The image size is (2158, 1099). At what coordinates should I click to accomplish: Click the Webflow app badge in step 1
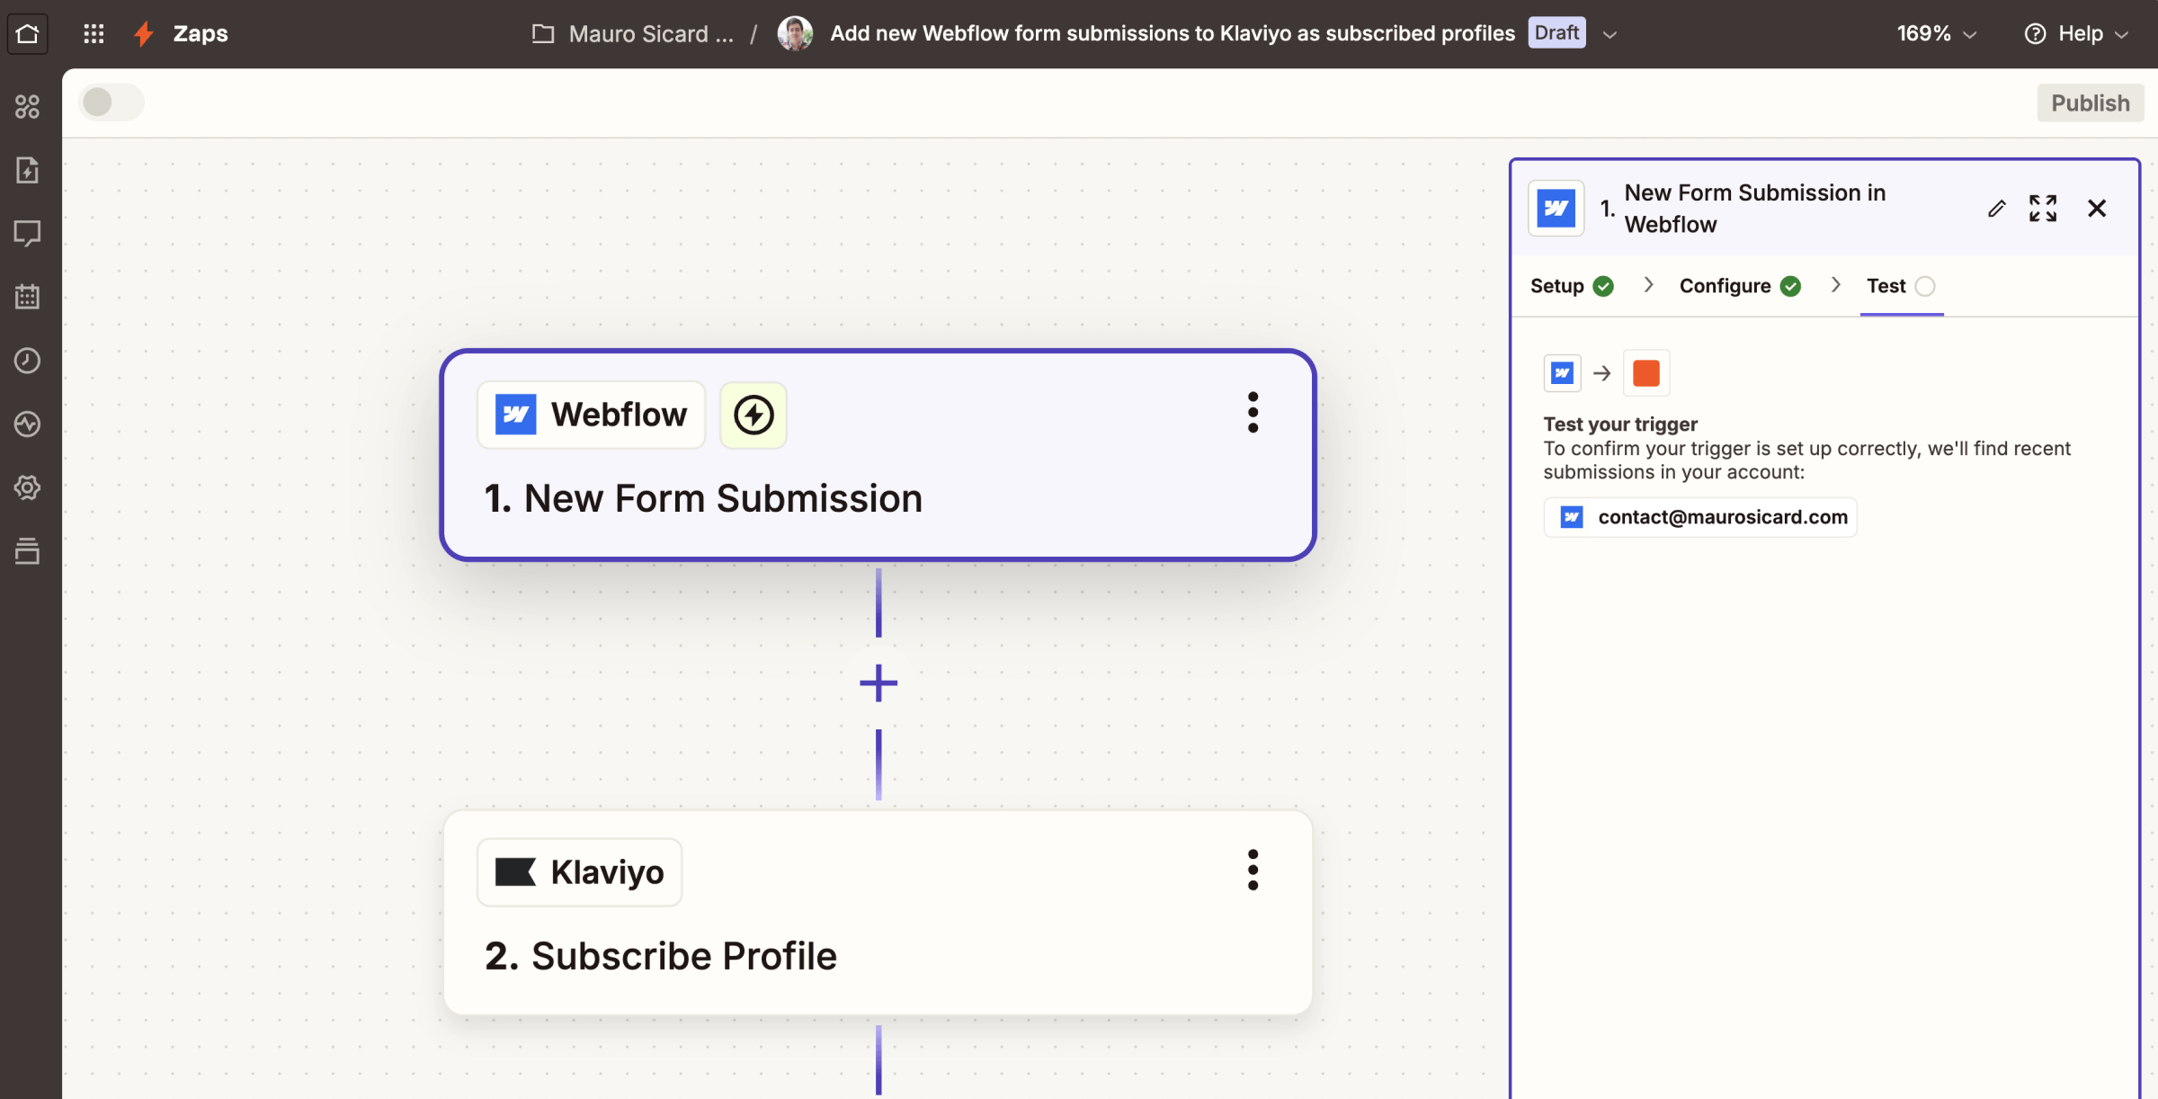click(x=591, y=415)
